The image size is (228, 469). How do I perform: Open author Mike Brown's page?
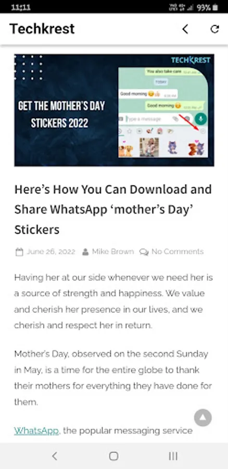[x=113, y=252]
